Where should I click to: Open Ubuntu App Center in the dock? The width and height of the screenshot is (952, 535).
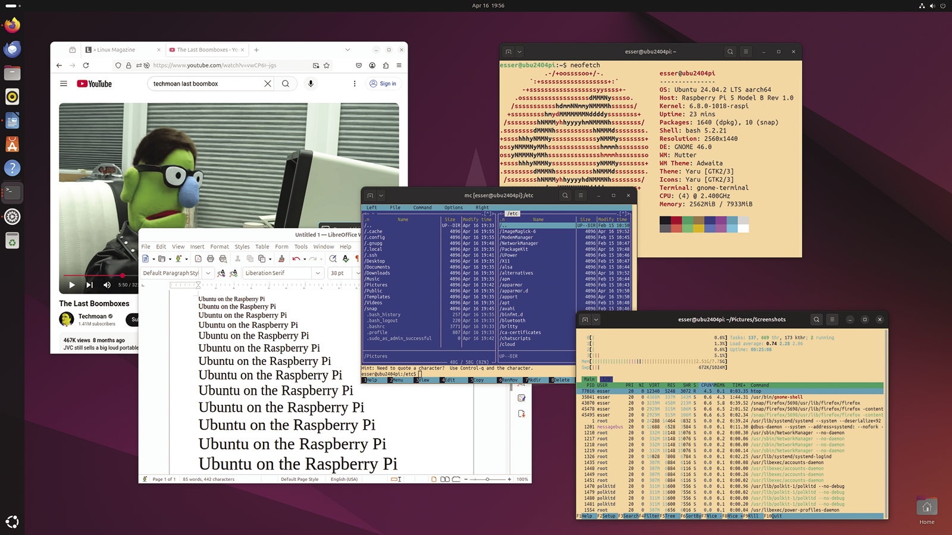coord(12,144)
